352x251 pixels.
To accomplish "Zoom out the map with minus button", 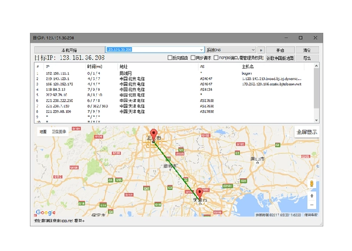I will [x=312, y=205].
